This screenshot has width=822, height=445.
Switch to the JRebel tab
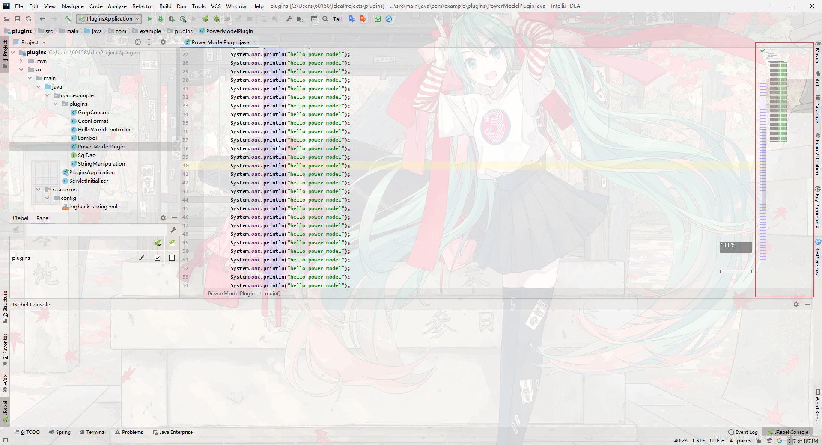20,218
